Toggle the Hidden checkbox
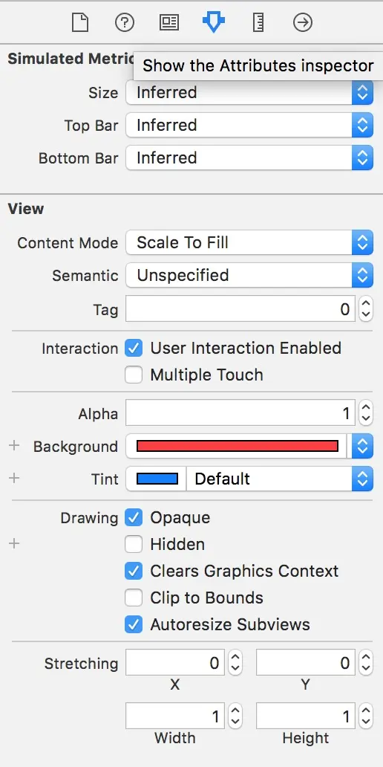Image resolution: width=383 pixels, height=767 pixels. coord(134,545)
